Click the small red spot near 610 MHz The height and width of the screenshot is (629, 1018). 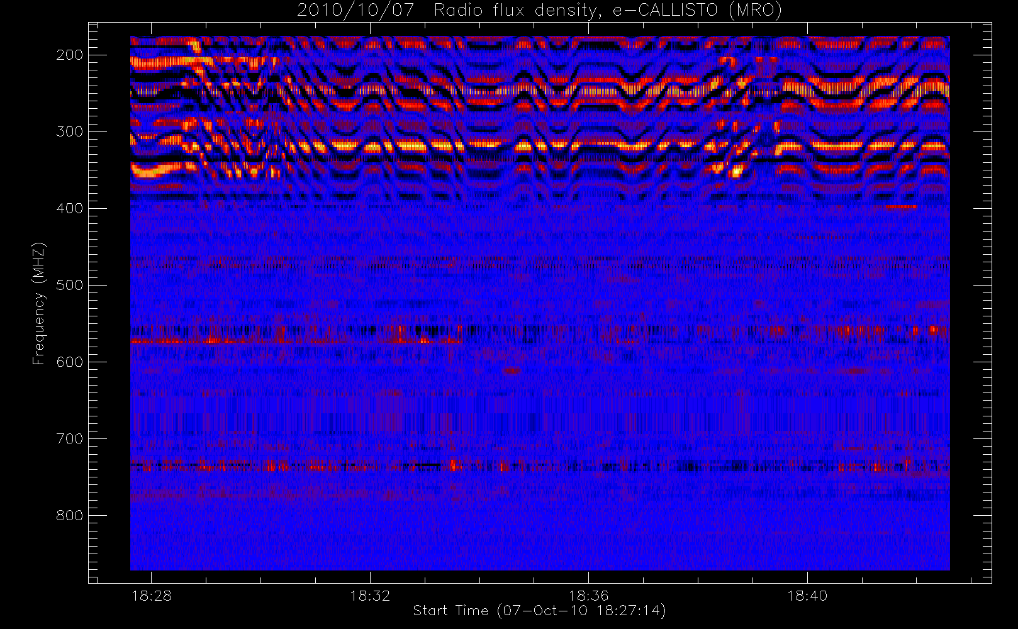512,370
